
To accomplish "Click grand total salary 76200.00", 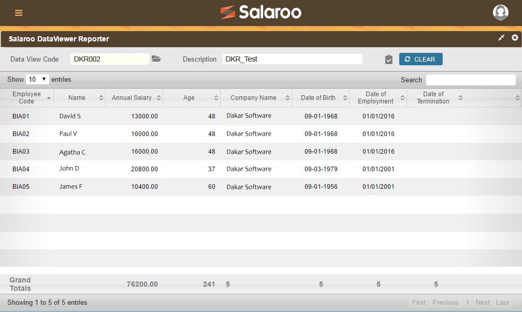I will pos(142,284).
